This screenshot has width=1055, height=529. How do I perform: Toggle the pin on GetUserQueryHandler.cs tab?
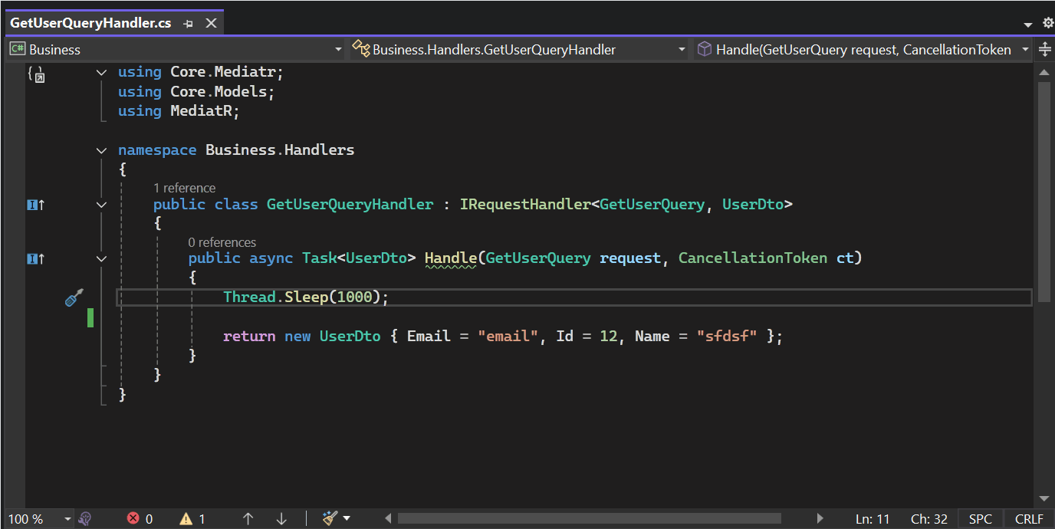point(189,24)
